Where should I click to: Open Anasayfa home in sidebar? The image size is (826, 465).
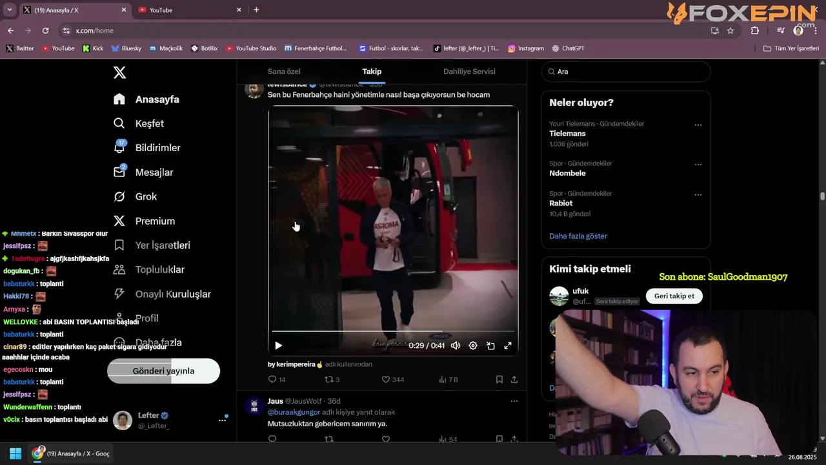146,99
